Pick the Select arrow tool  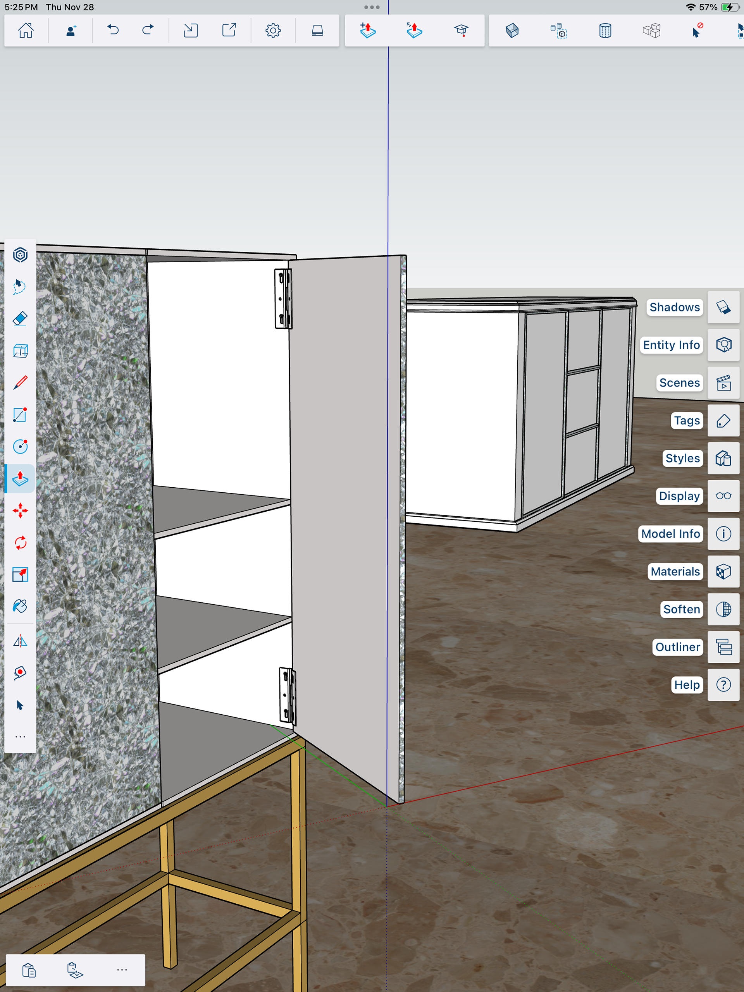click(x=20, y=705)
